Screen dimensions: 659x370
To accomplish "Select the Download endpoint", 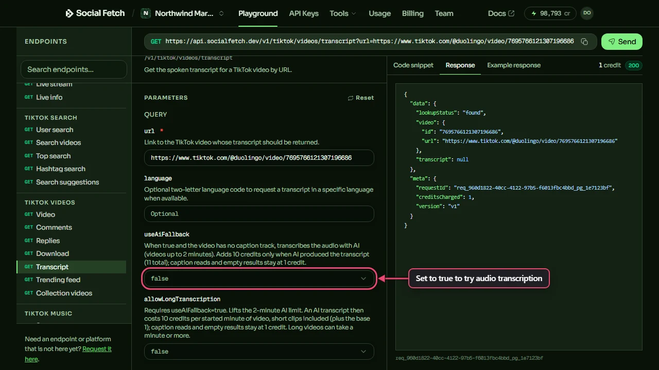I will pyautogui.click(x=71, y=253).
